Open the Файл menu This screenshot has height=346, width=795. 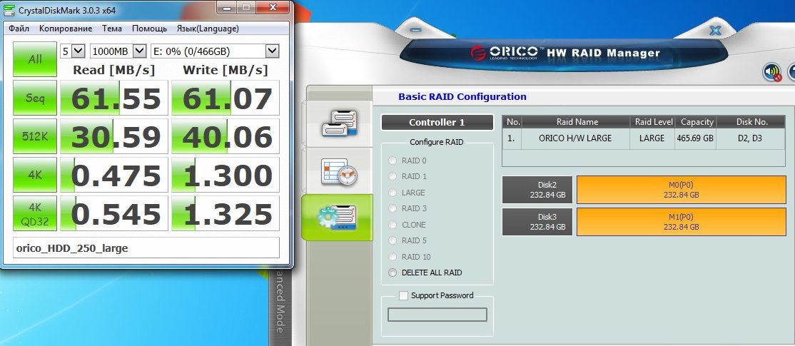coord(19,29)
